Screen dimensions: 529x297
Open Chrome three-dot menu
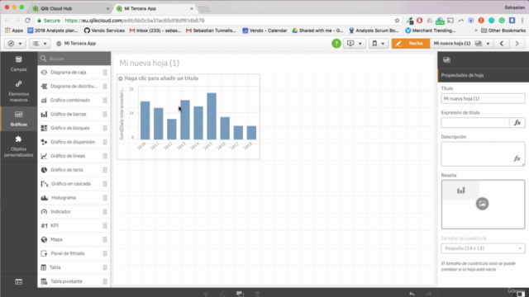(x=522, y=21)
